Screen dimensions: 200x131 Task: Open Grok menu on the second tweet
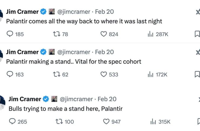point(198,52)
